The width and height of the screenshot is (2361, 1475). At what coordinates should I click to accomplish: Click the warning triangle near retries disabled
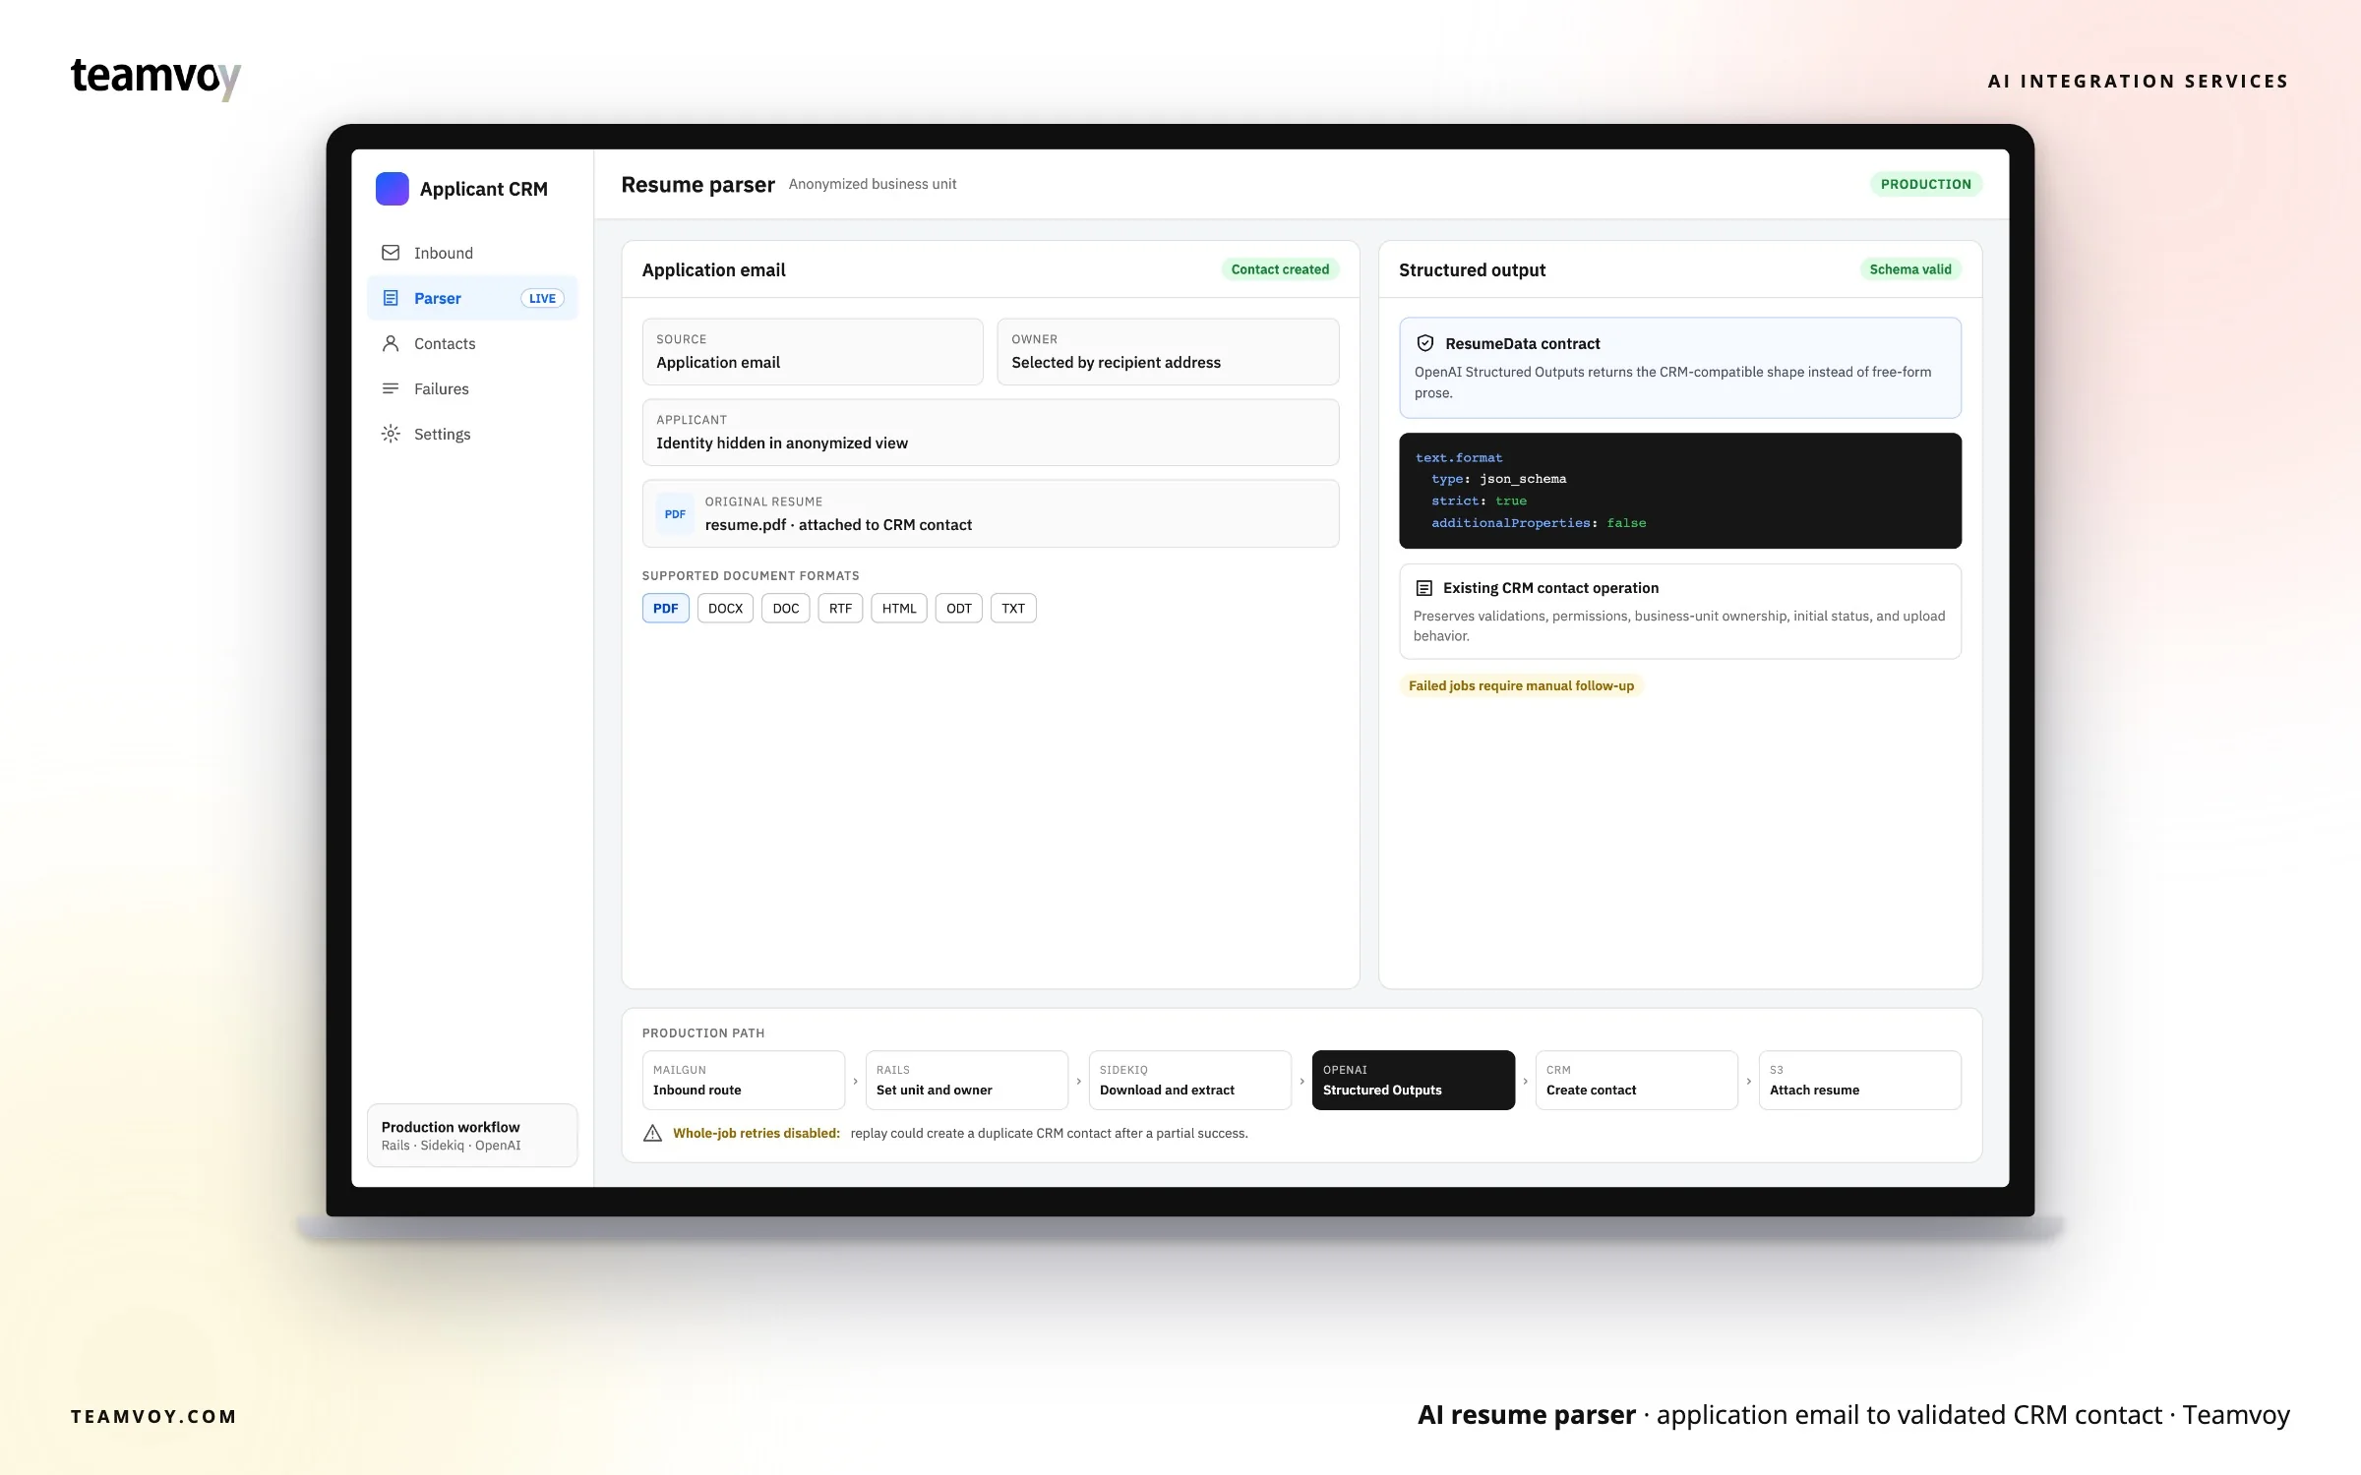pyautogui.click(x=652, y=1133)
